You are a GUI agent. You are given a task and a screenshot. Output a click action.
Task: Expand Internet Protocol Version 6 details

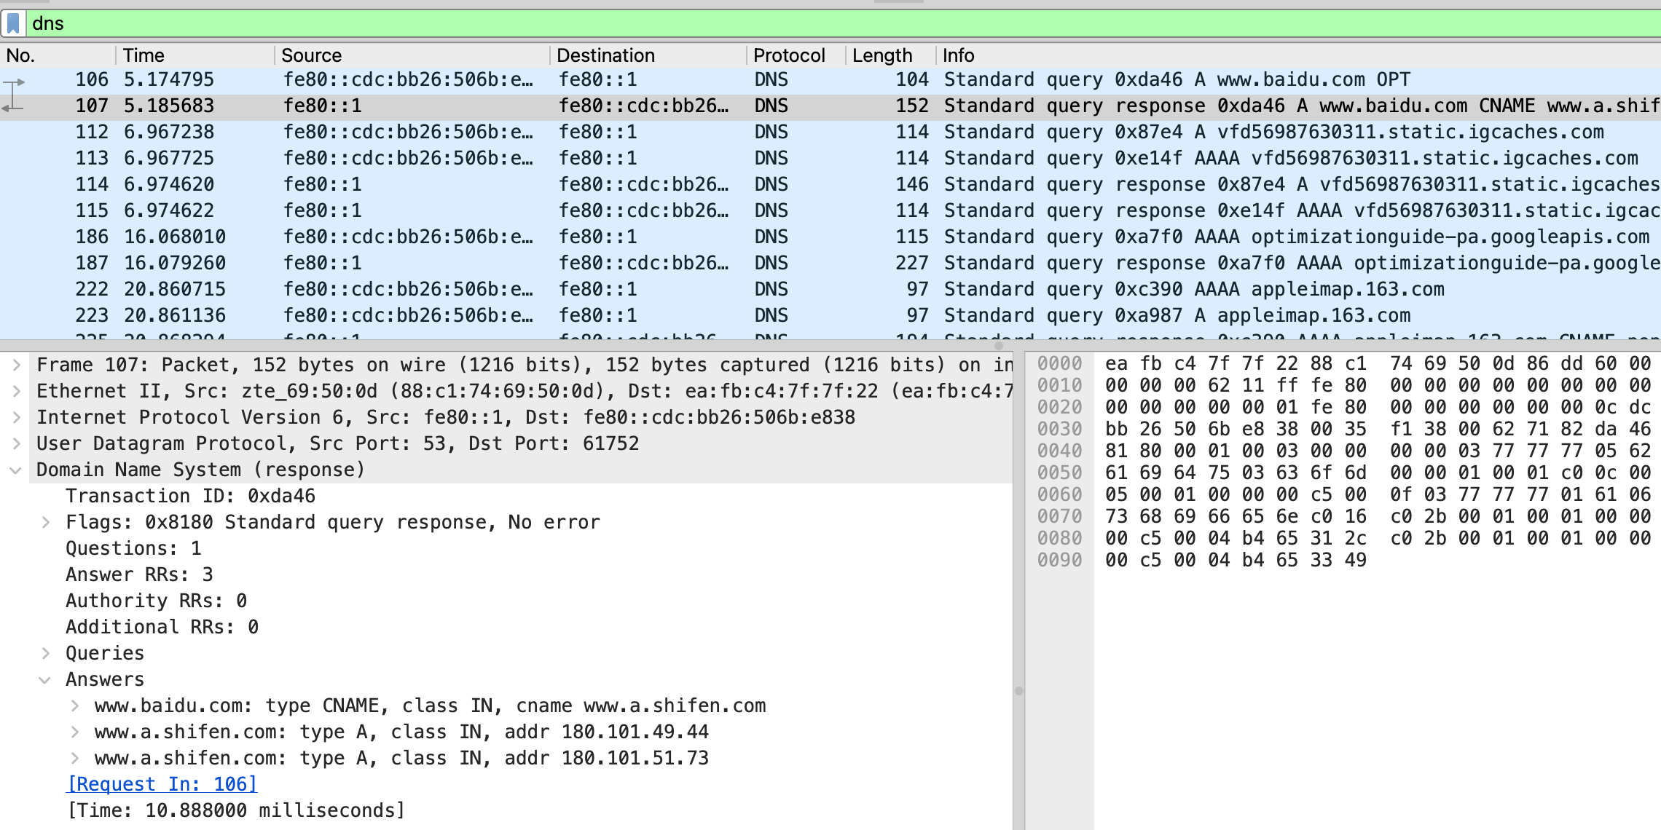[16, 417]
